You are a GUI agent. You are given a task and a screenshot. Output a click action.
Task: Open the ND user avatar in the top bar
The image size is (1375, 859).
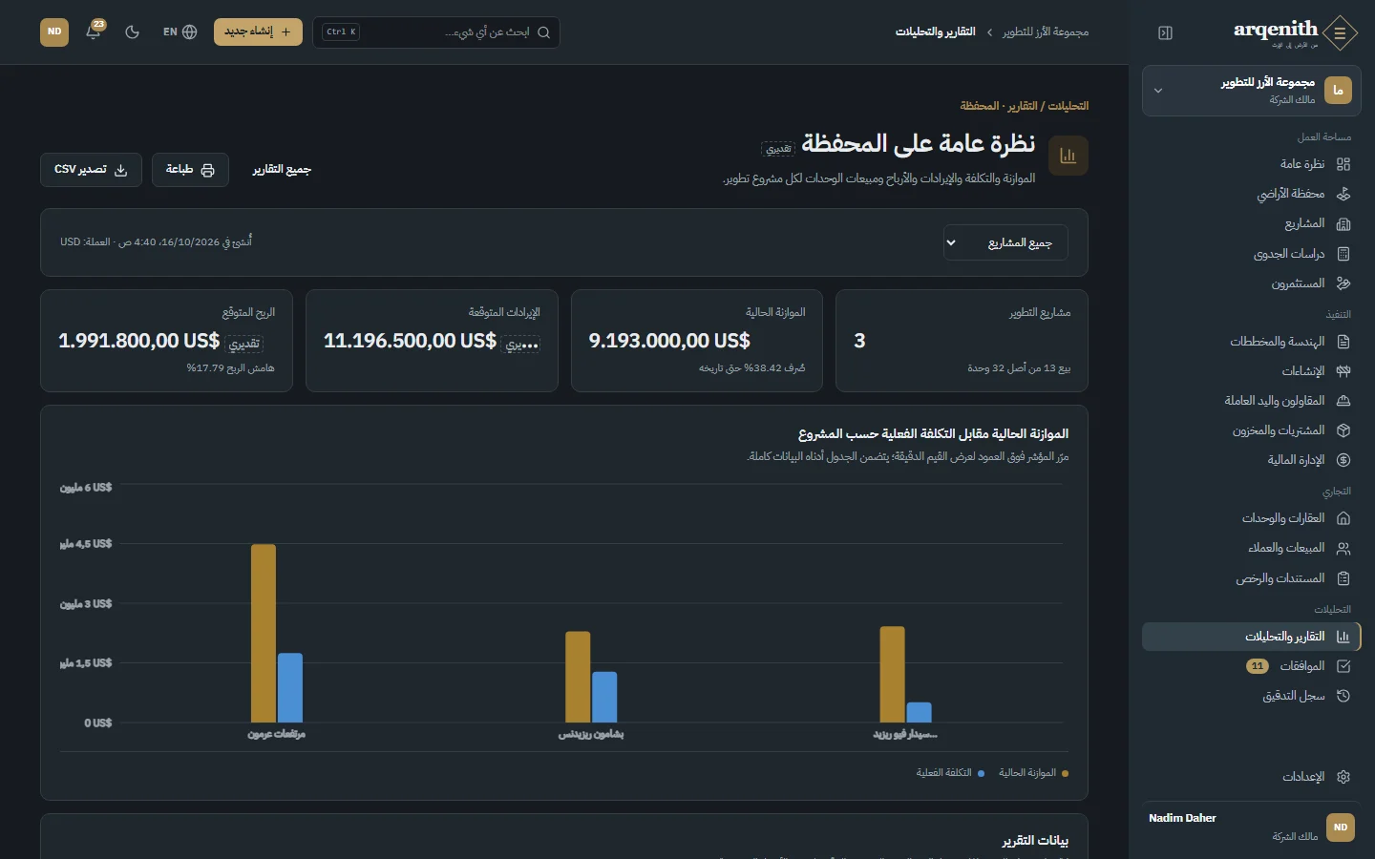click(x=54, y=31)
